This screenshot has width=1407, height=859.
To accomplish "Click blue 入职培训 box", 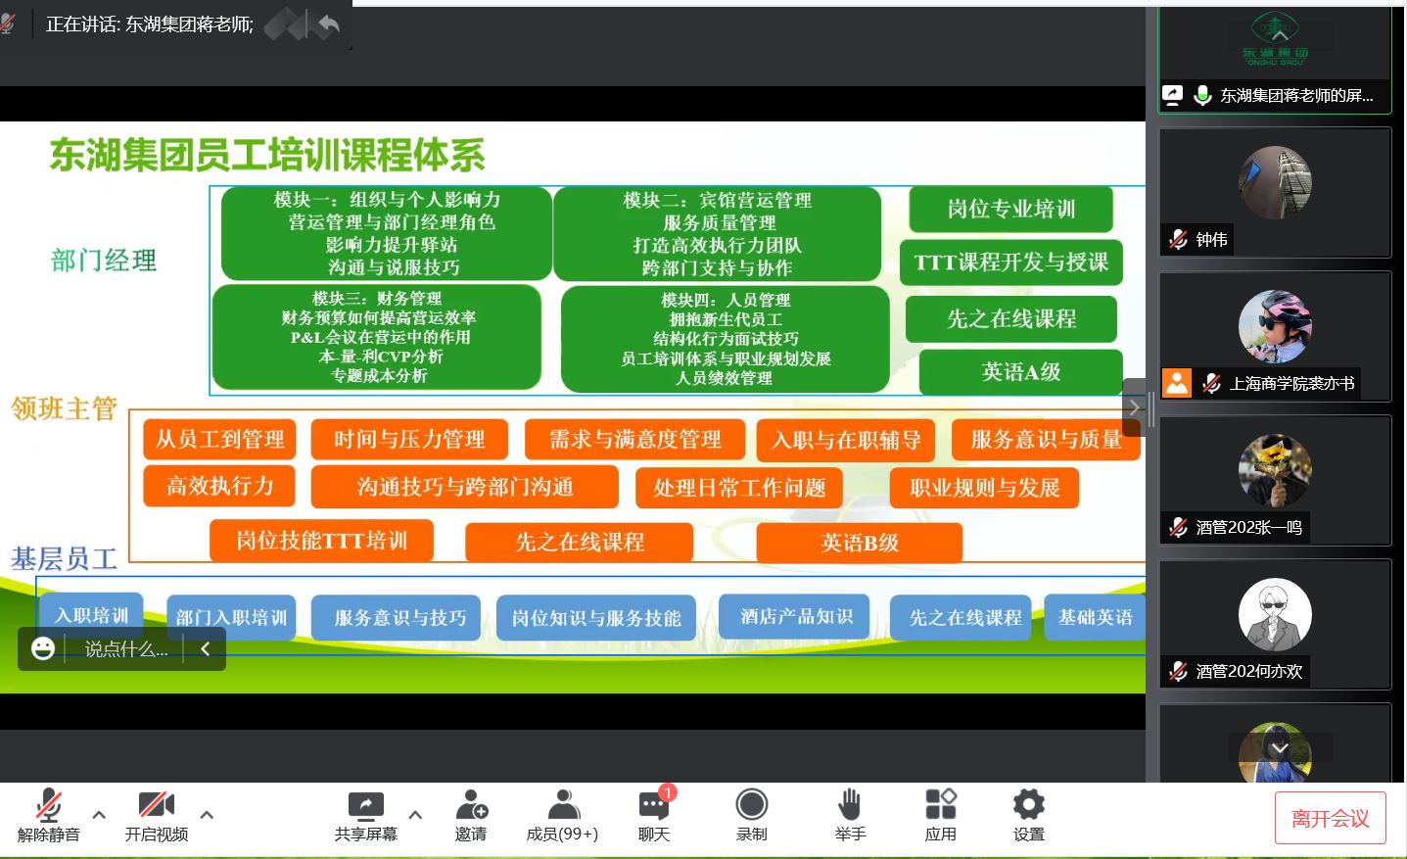I will 92,615.
